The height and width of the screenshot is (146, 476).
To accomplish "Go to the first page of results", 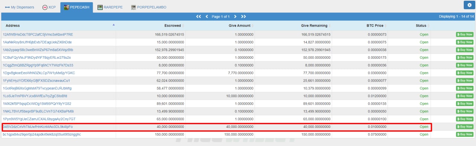I will coord(199,17).
